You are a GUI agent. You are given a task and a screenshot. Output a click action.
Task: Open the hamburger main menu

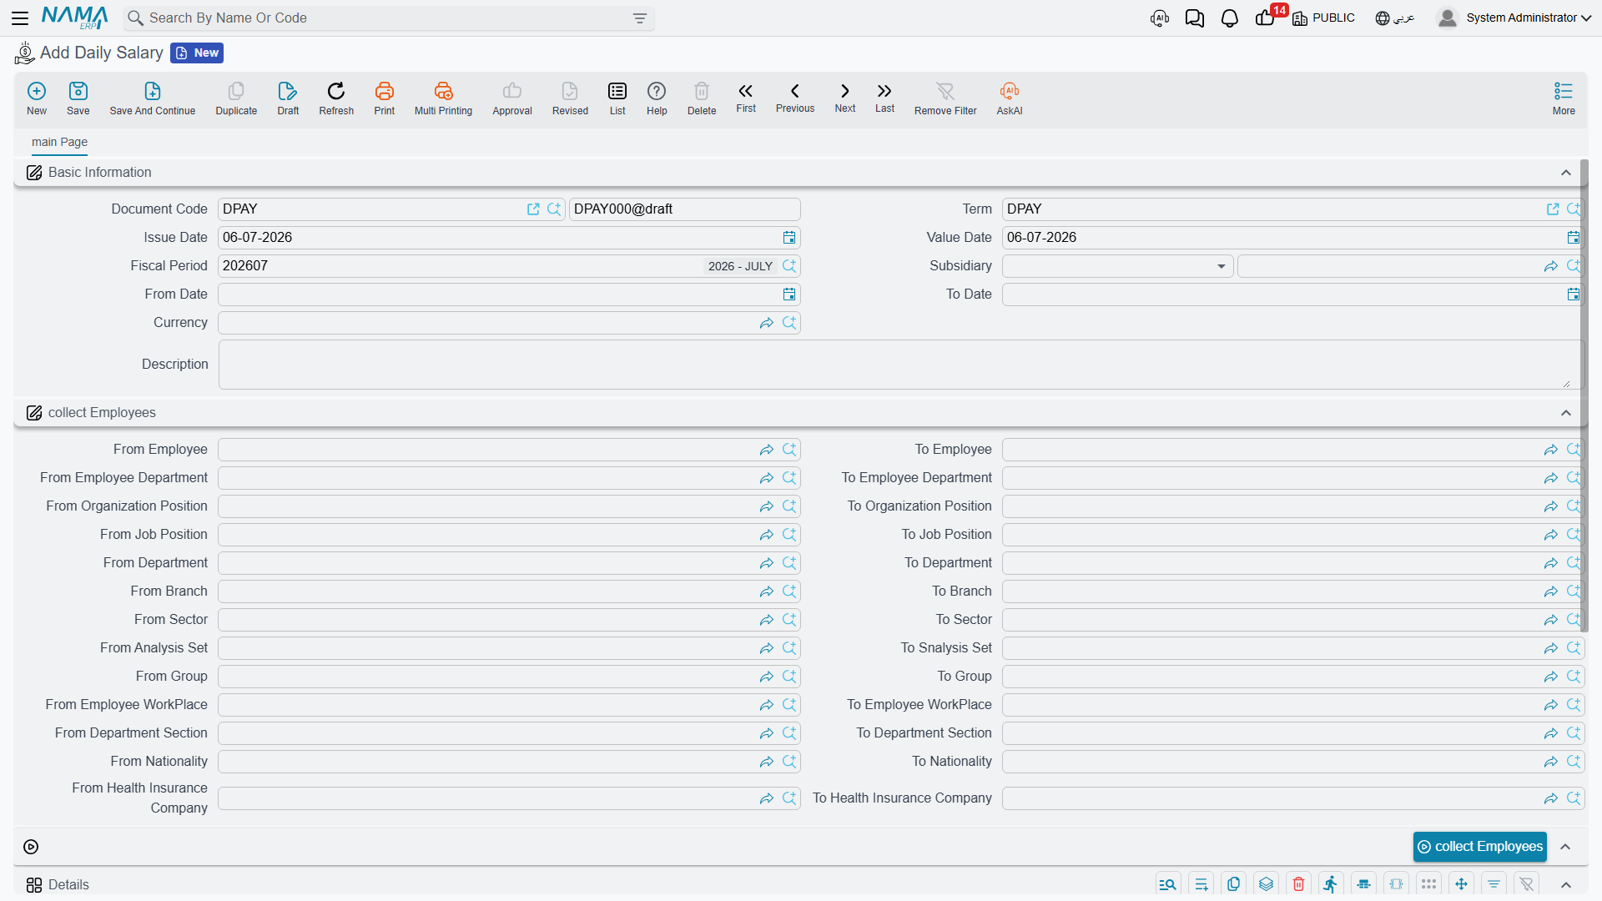pyautogui.click(x=20, y=18)
